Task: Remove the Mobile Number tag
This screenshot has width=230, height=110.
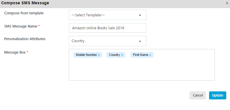Action: click(x=99, y=55)
